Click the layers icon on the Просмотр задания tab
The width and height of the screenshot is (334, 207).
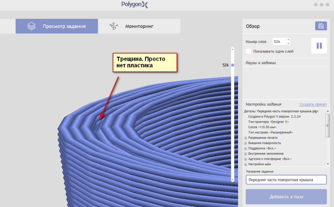(x=31, y=26)
